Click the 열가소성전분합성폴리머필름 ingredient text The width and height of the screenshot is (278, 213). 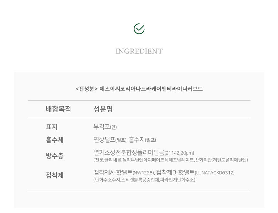(x=129, y=153)
